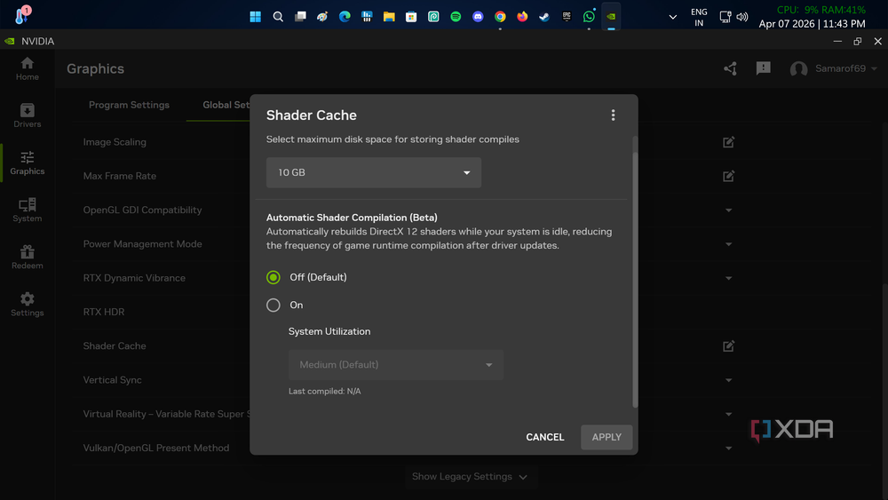Open Microsoft Store from the taskbar
Viewport: 888px width, 500px height.
pyautogui.click(x=411, y=16)
